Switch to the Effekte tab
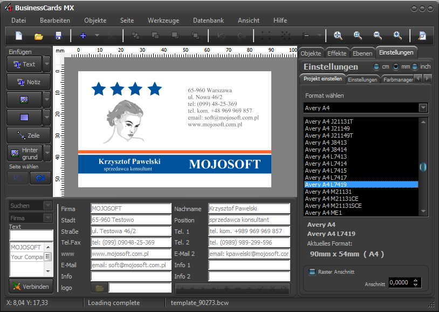The image size is (439, 312). (337, 53)
